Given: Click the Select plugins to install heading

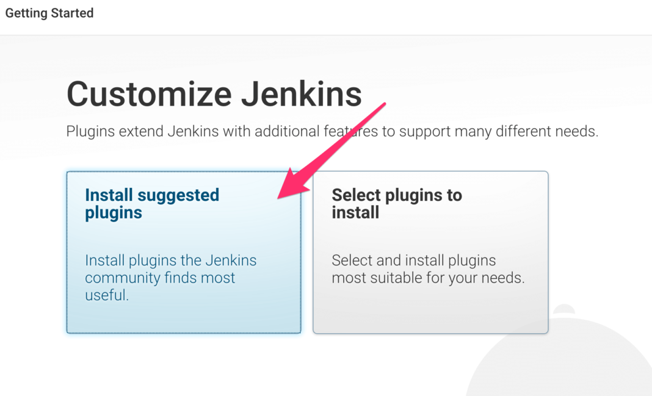Looking at the screenshot, I should coord(397,204).
